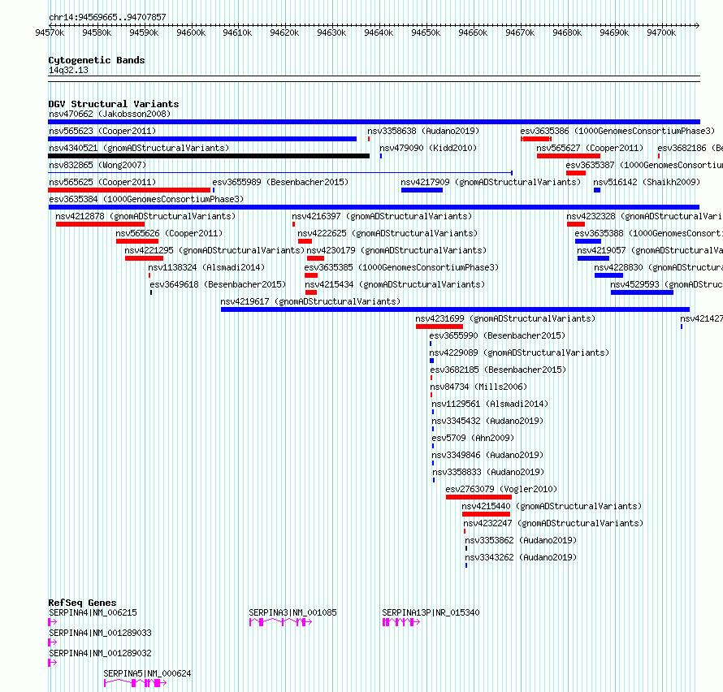Click the SERPINA3|NM_001085 gene model
723x692 pixels.
click(281, 622)
